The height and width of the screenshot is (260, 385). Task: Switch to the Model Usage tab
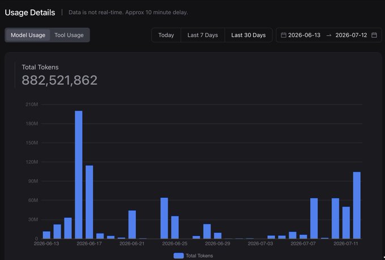pyautogui.click(x=28, y=35)
